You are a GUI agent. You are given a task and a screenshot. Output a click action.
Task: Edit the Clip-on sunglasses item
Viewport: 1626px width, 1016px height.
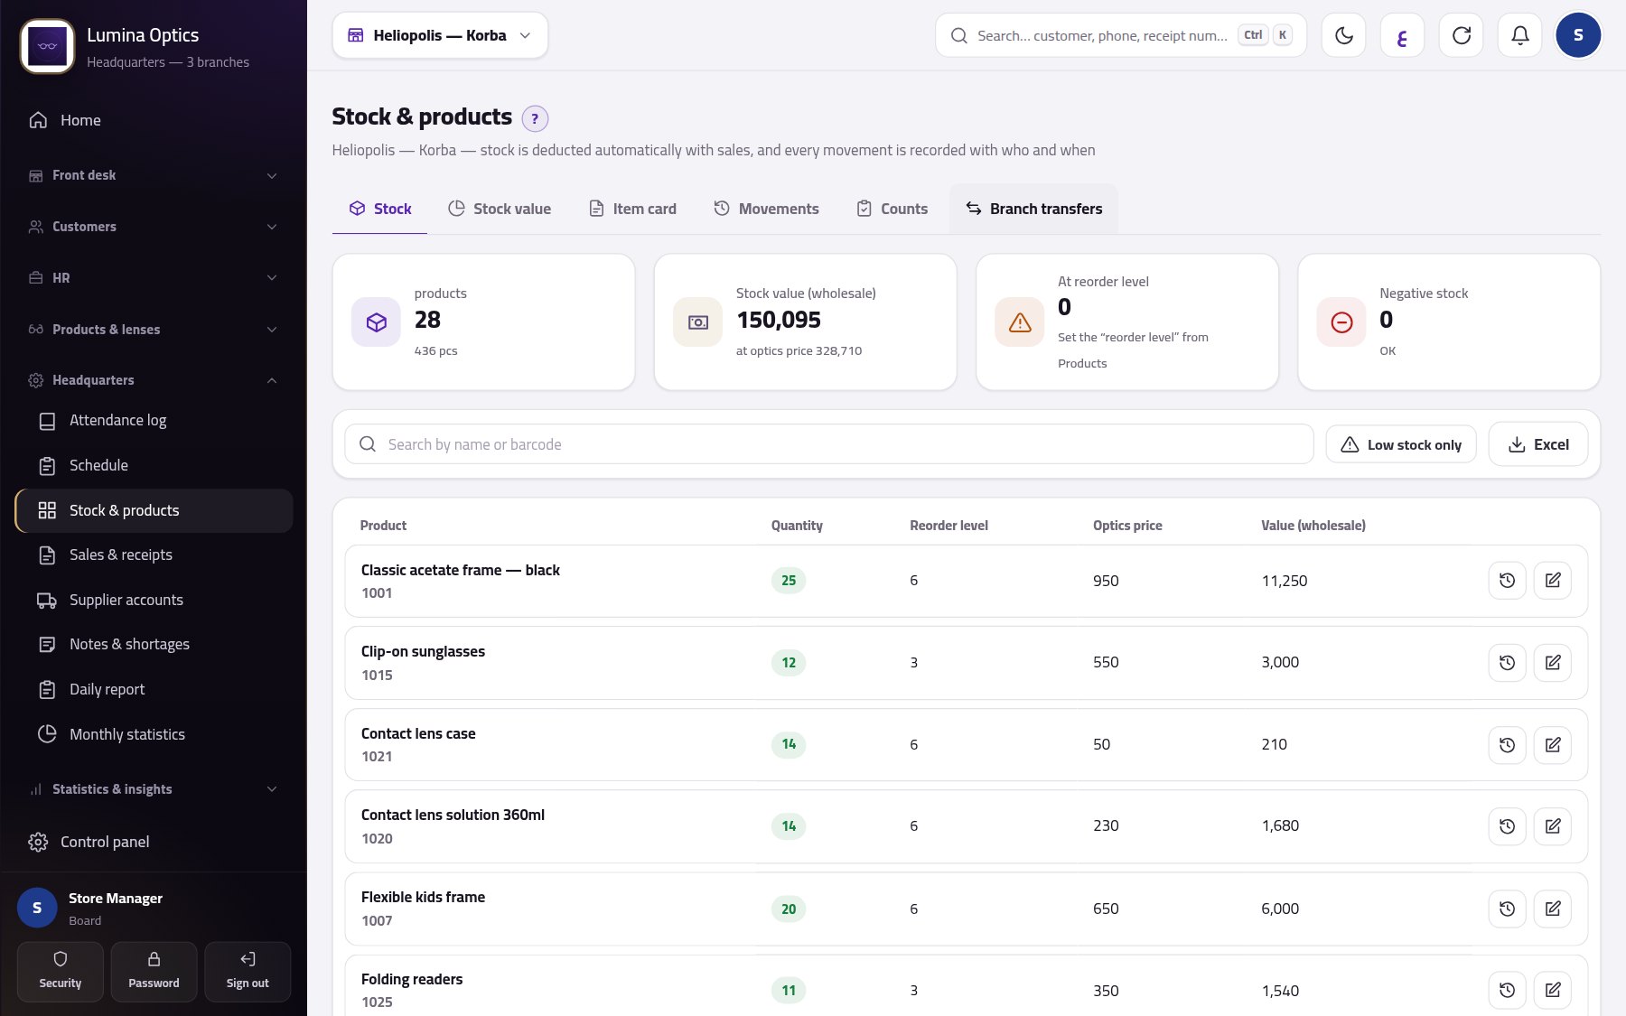click(1552, 663)
